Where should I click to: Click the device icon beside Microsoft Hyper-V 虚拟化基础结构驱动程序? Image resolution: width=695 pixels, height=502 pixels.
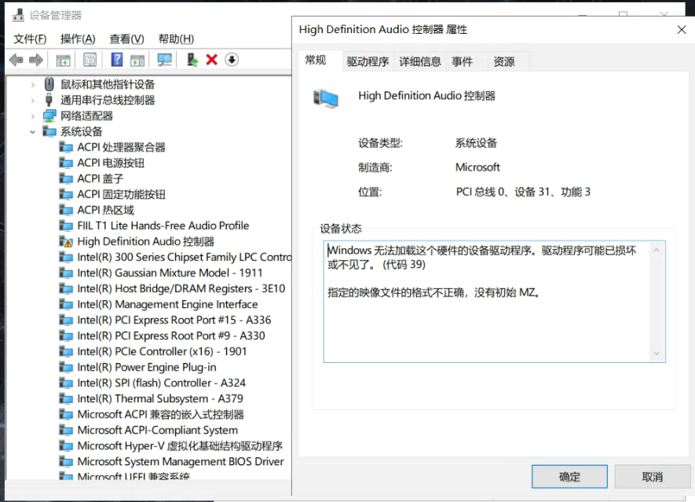pyautogui.click(x=66, y=445)
